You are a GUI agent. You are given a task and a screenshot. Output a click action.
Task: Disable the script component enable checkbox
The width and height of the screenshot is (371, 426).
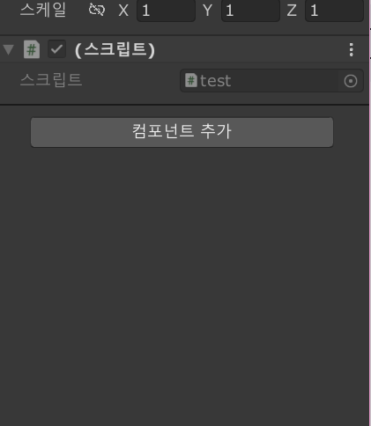click(x=56, y=49)
